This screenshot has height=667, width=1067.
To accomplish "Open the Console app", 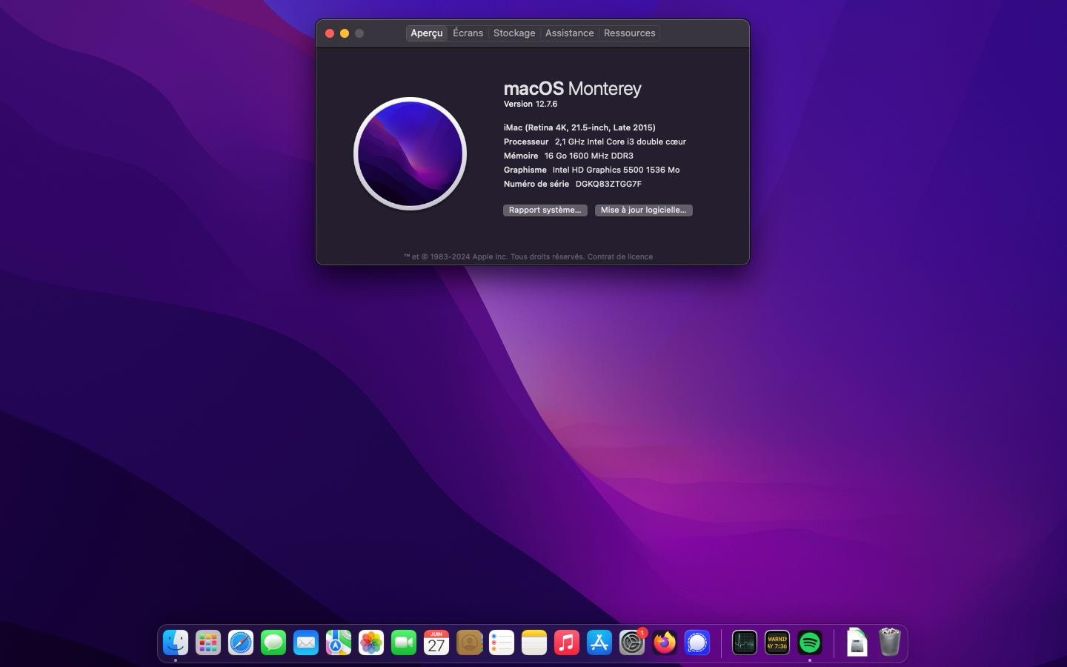I will [x=777, y=643].
